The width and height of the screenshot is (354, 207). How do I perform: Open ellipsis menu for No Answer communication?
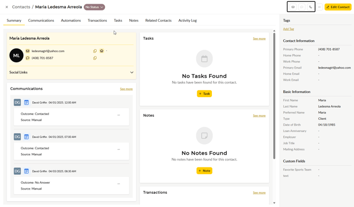(x=119, y=184)
